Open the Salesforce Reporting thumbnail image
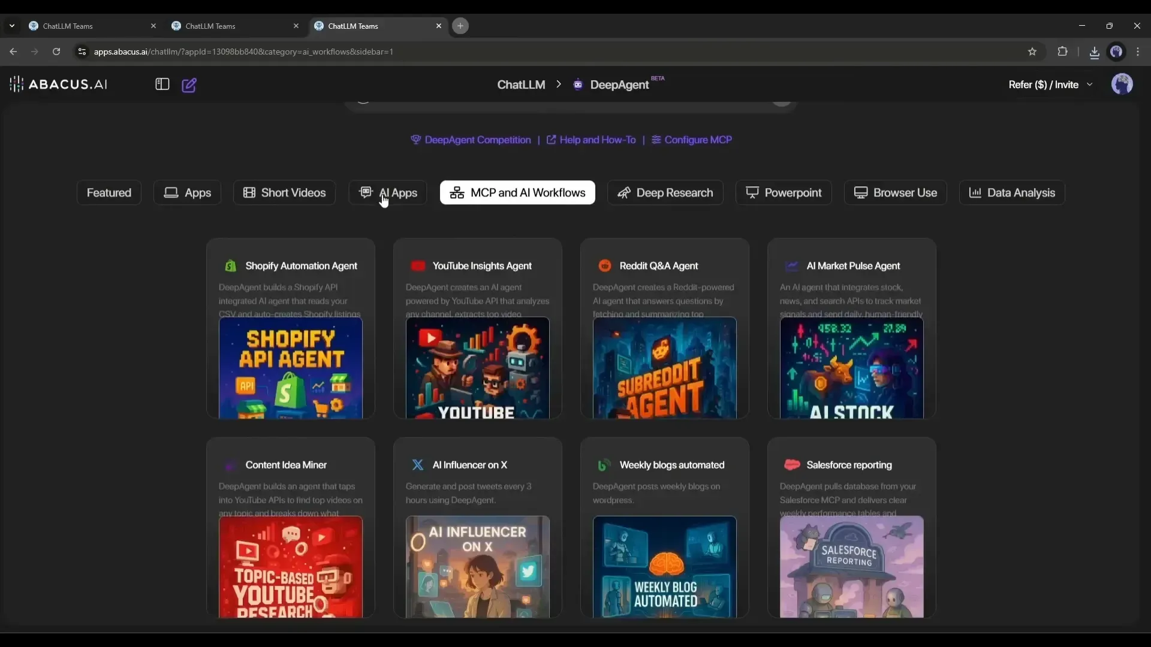The image size is (1151, 647). 852,567
